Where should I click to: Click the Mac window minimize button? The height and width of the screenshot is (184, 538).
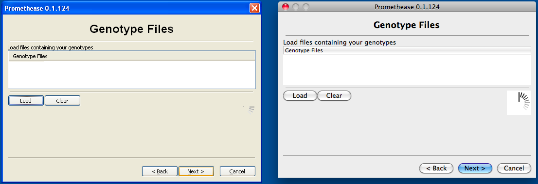coord(296,6)
